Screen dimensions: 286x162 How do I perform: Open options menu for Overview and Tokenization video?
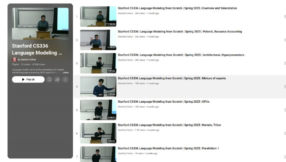tap(285, 16)
